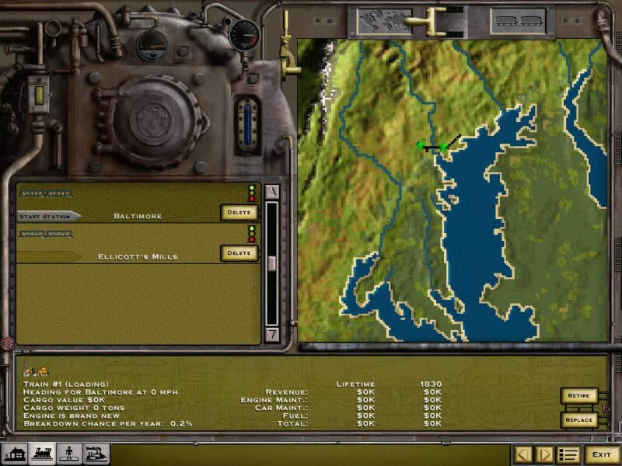Click the Start Station marker on Baltimore
The height and width of the screenshot is (466, 622).
[49, 217]
